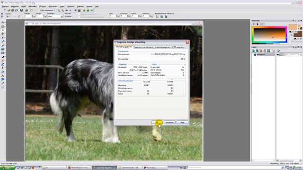This screenshot has height=170, width=303.
Task: Select first tab icon in Materialen palette
Action: (x=254, y=24)
